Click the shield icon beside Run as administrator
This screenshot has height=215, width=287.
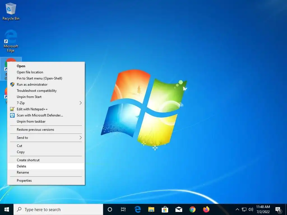tap(12, 85)
